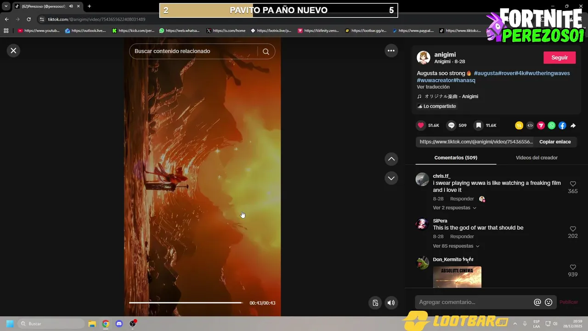Open the three-dot more options menu

point(391,51)
